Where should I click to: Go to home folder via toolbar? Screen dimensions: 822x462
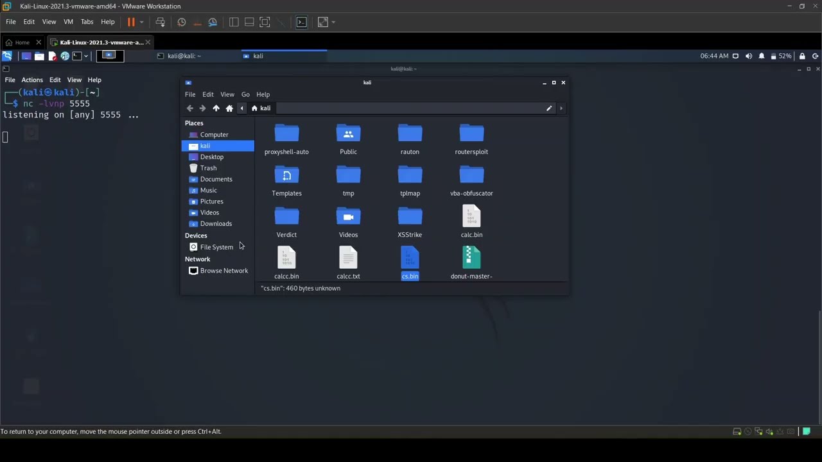pyautogui.click(x=229, y=108)
